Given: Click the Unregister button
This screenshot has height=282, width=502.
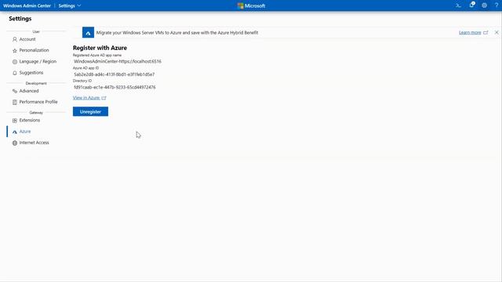Looking at the screenshot, I should [x=90, y=111].
